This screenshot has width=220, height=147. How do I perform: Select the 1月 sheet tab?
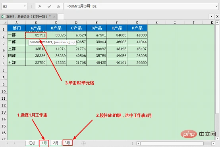(x=44, y=143)
